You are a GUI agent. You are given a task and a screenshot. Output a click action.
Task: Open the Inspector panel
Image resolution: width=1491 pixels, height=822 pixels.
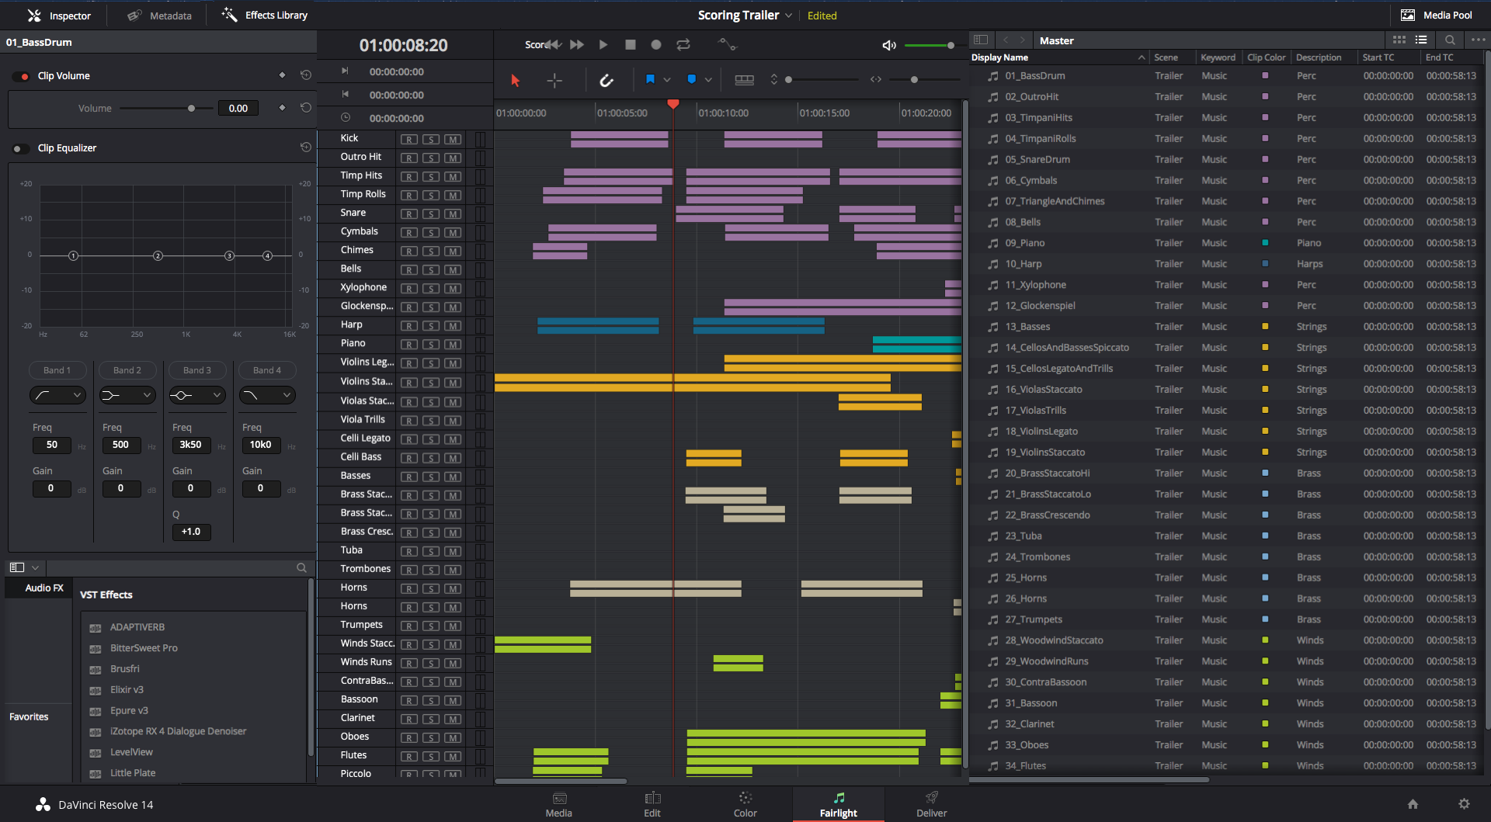point(59,16)
